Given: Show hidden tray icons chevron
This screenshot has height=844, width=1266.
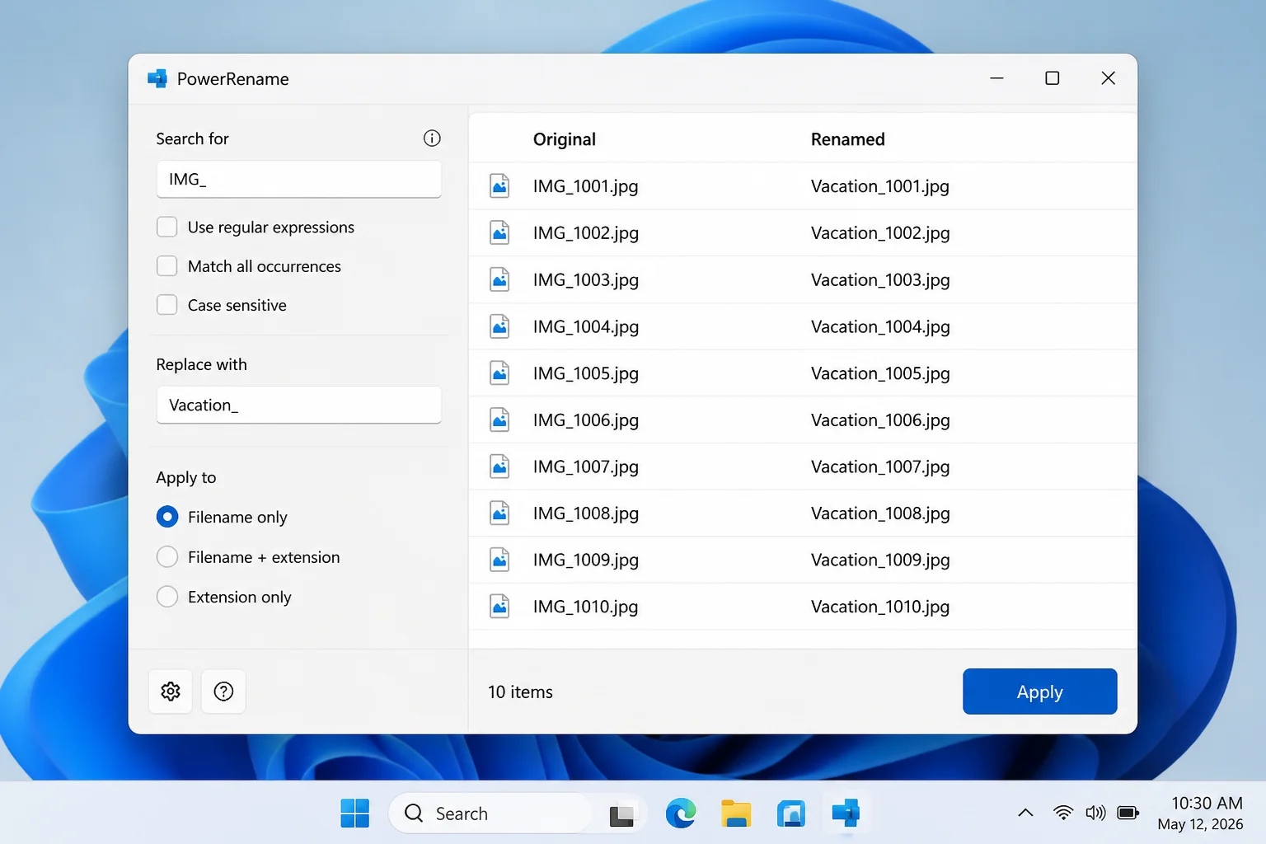Looking at the screenshot, I should [1025, 814].
